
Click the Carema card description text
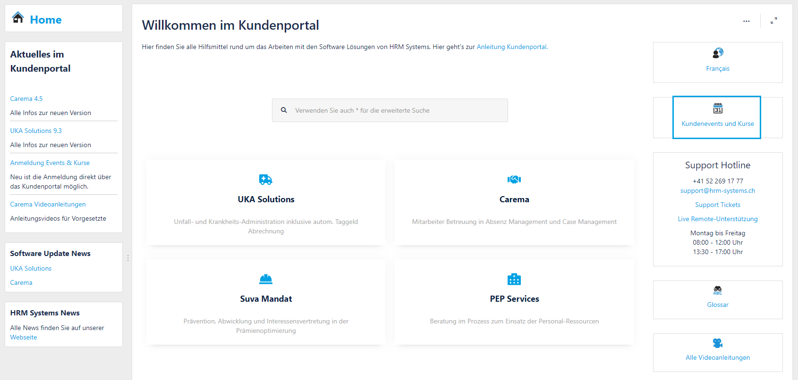(x=514, y=222)
